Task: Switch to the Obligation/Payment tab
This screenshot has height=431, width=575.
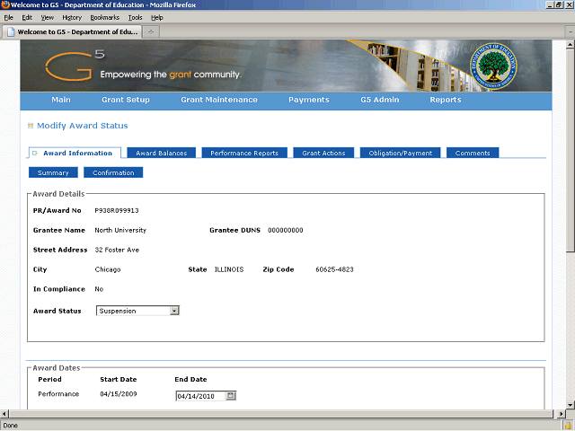Action: click(x=400, y=153)
